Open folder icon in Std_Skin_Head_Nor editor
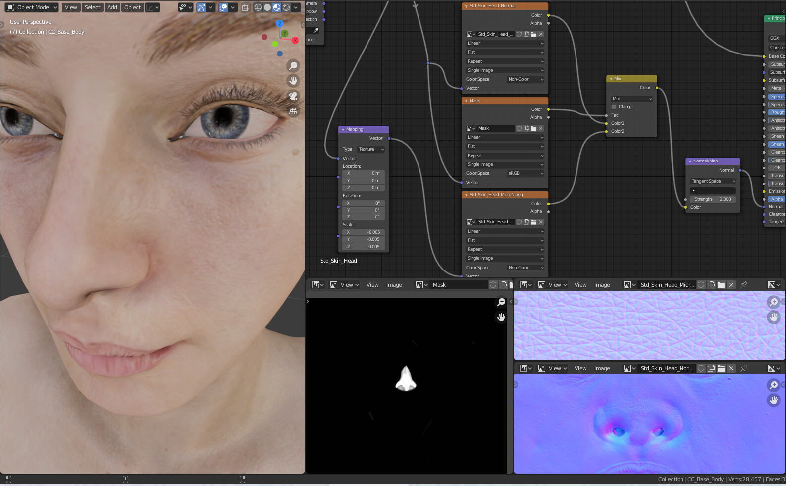Screen dimensions: 786x486 point(721,368)
